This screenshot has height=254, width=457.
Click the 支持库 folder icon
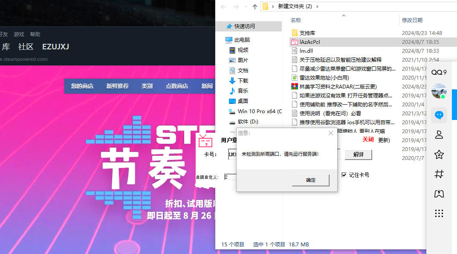(x=295, y=33)
